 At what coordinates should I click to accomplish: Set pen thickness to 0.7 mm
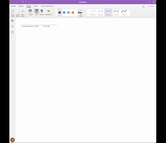point(116,12)
